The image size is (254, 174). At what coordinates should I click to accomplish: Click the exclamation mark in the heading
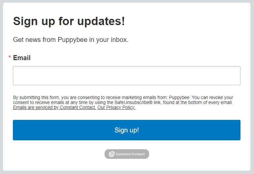pos(123,21)
